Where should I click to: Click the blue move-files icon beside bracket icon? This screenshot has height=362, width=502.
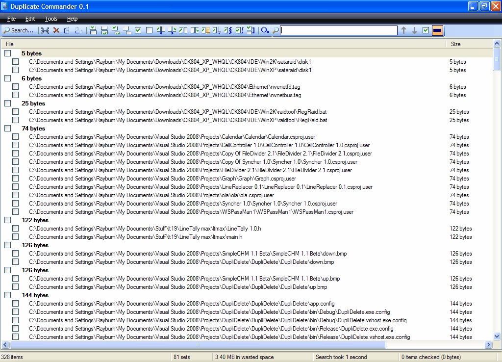[x=78, y=30]
